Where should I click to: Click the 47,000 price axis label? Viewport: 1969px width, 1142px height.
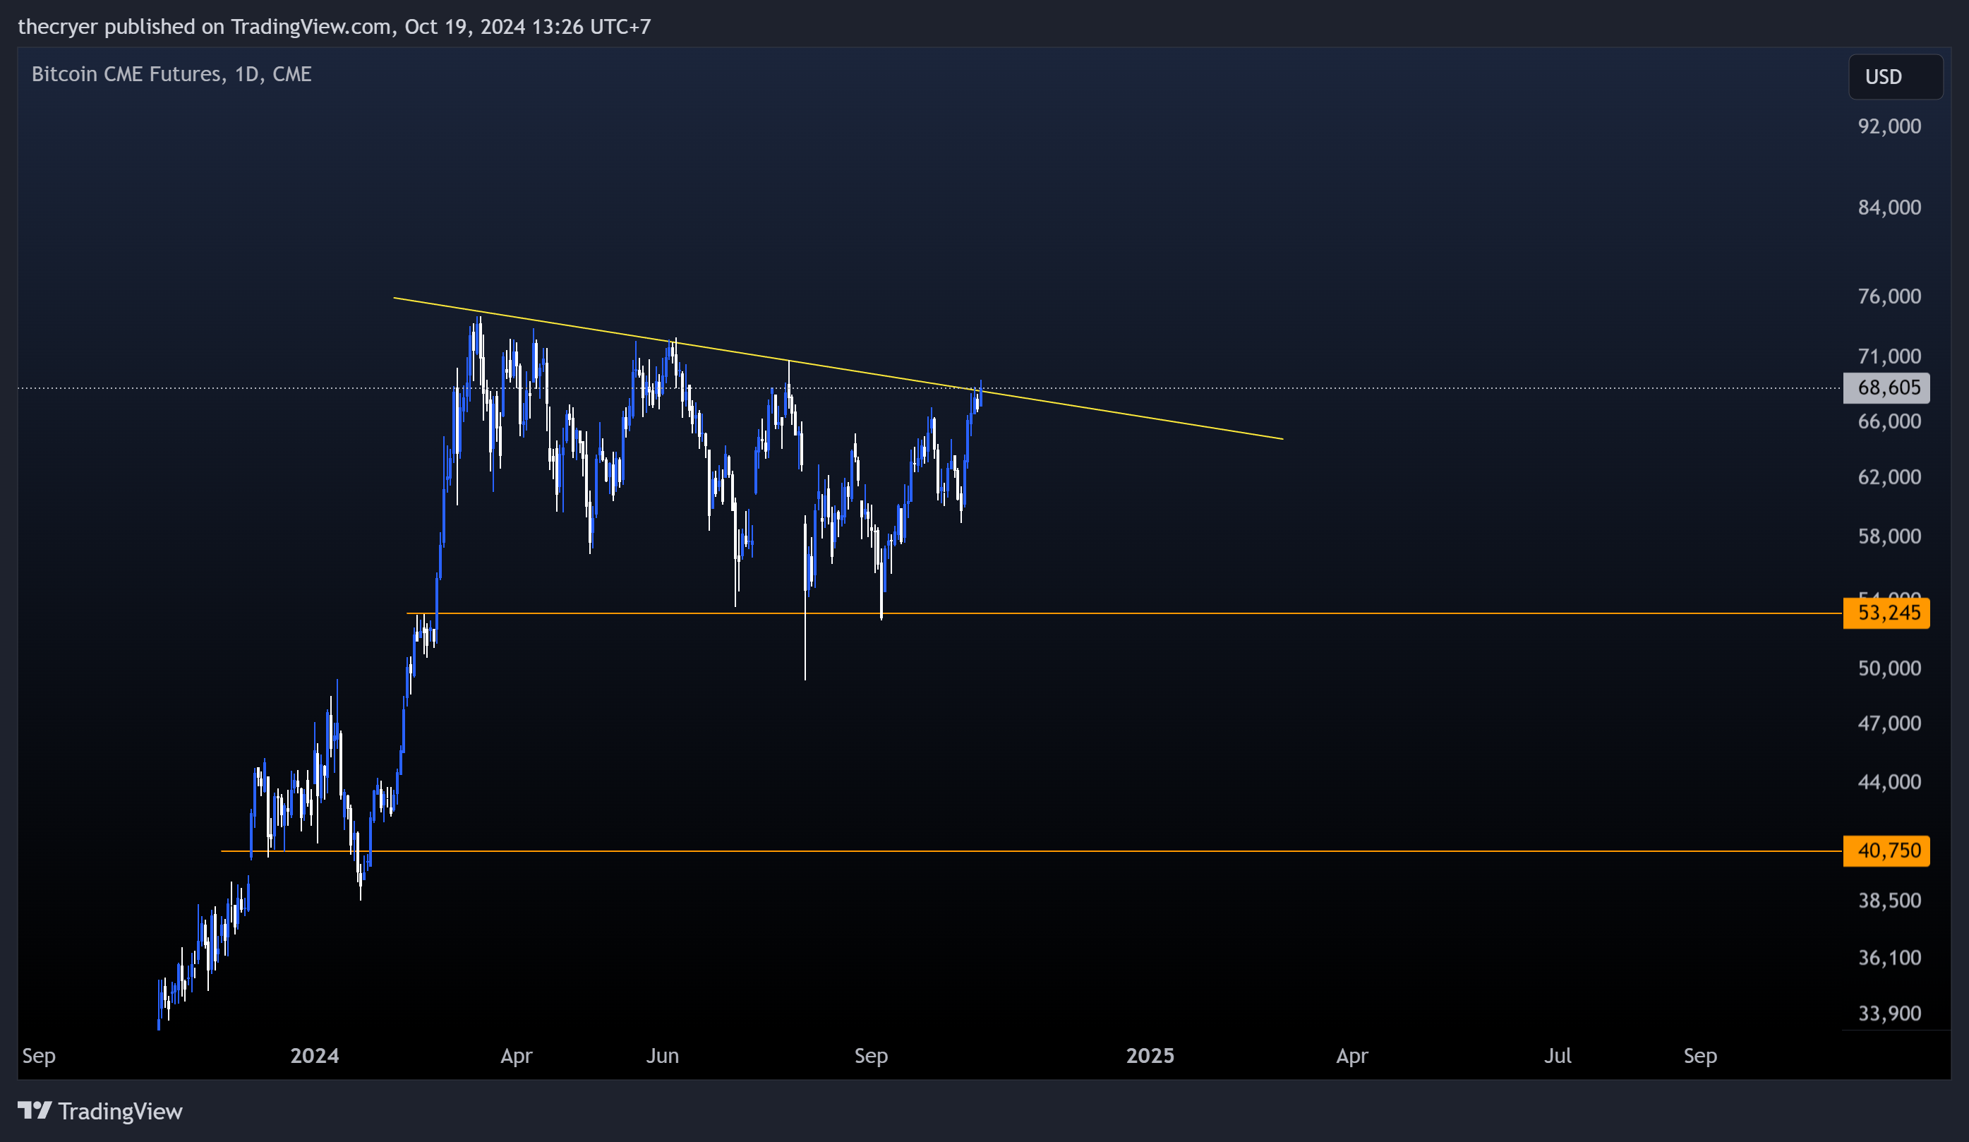[x=1889, y=724]
